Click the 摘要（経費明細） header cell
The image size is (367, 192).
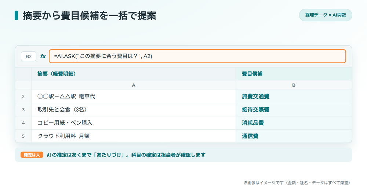134,74
